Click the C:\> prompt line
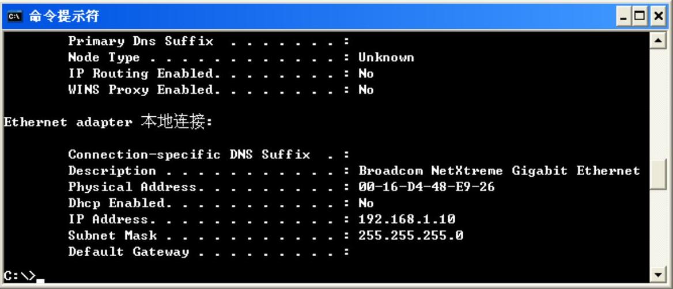 (x=24, y=275)
